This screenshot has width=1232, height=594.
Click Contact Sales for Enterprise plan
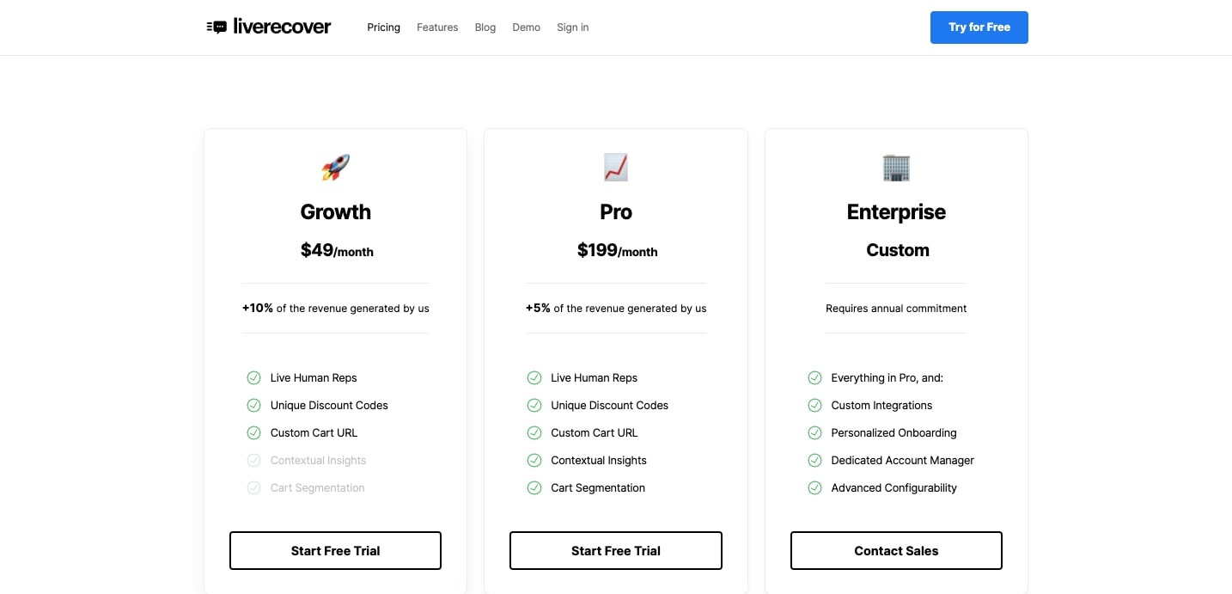click(x=896, y=551)
